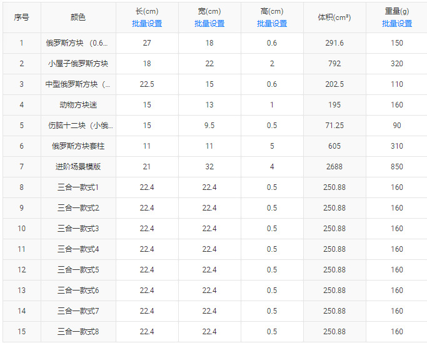This screenshot has height=343, width=427.
Task: Edit weight 310 in row 6
Action: point(397,146)
